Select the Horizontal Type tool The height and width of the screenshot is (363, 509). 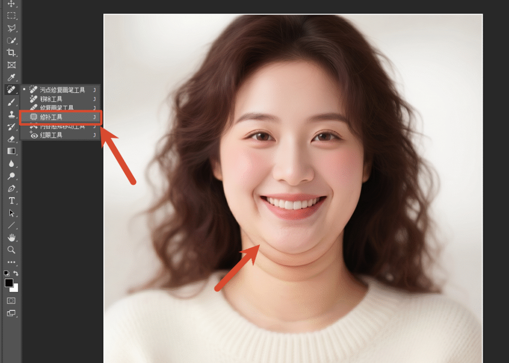(11, 201)
